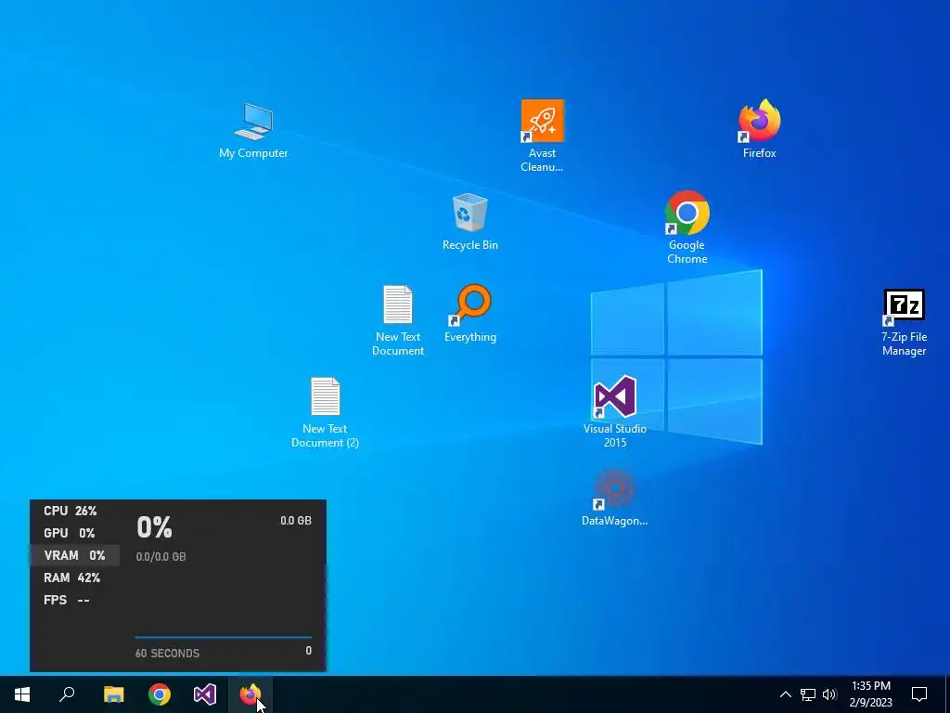This screenshot has height=713, width=950.
Task: Launch Visual Studio from the taskbar
Action: [x=205, y=694]
